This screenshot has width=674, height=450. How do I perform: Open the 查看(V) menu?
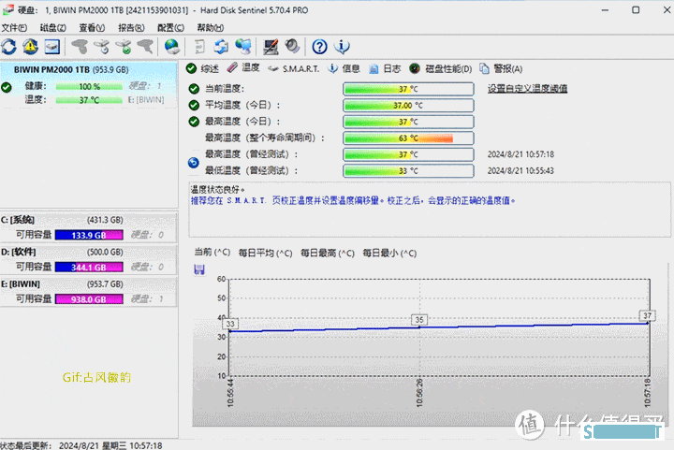92,27
